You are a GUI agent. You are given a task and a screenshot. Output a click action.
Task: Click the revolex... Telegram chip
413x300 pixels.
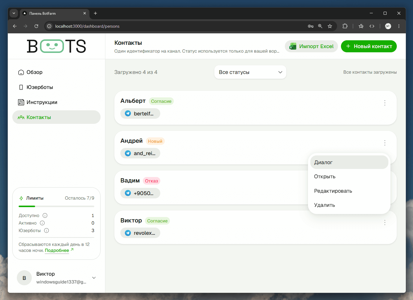[x=140, y=233]
